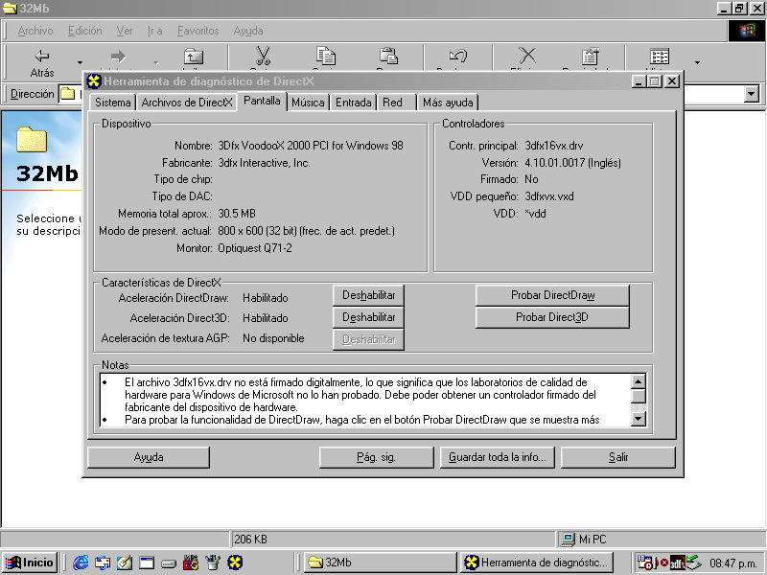
Task: Click the Up folder icon in 32Mb toolbar
Action: (194, 57)
